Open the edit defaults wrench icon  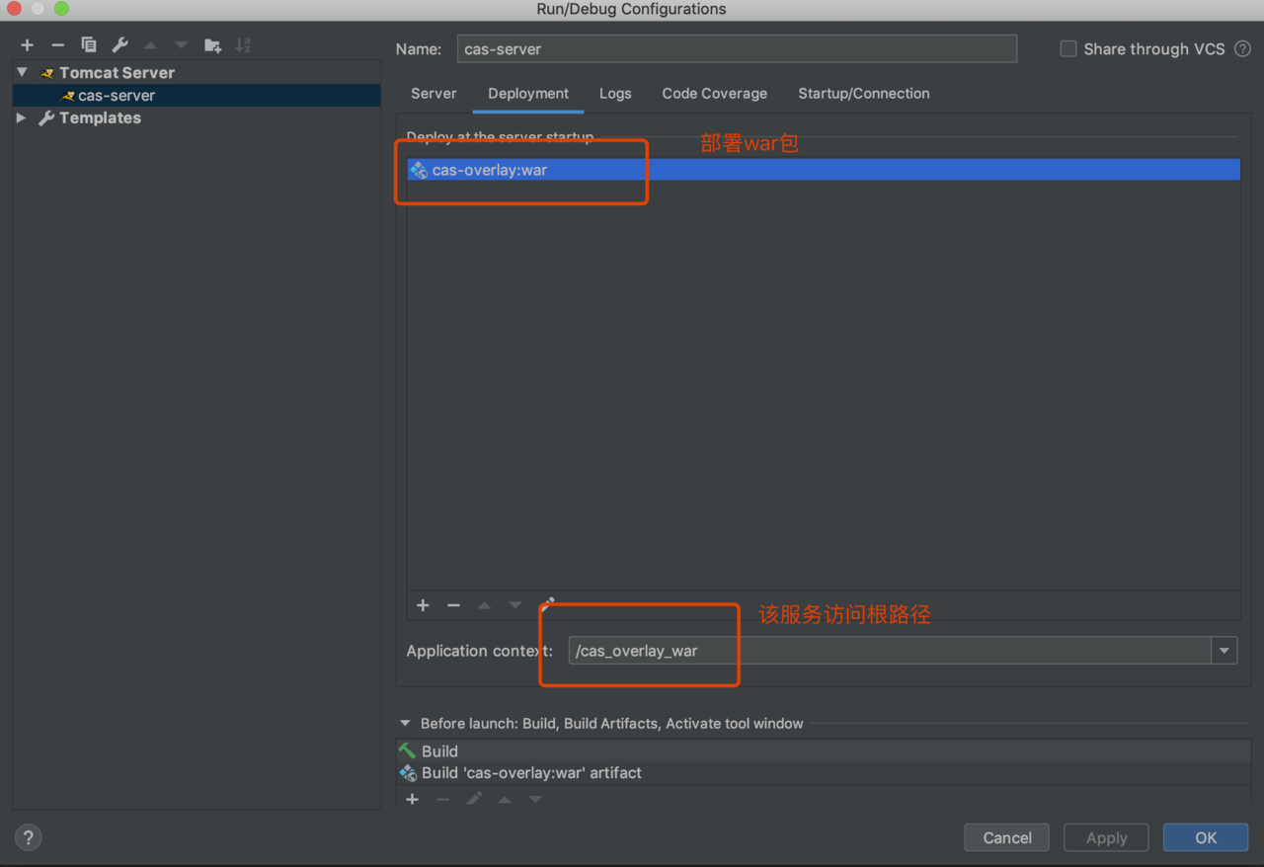point(119,44)
